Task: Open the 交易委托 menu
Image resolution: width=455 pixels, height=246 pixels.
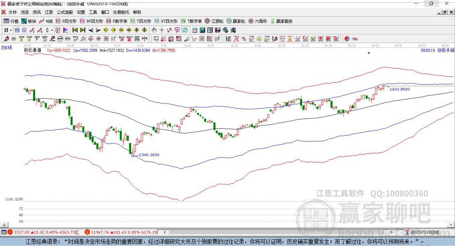Action: tap(121, 12)
